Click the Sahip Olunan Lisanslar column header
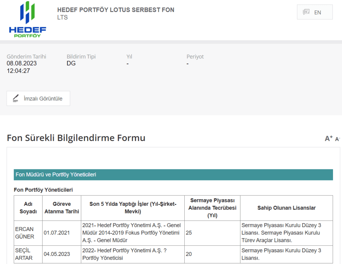Image resolution: width=342 pixels, height=264 pixels. click(x=287, y=208)
